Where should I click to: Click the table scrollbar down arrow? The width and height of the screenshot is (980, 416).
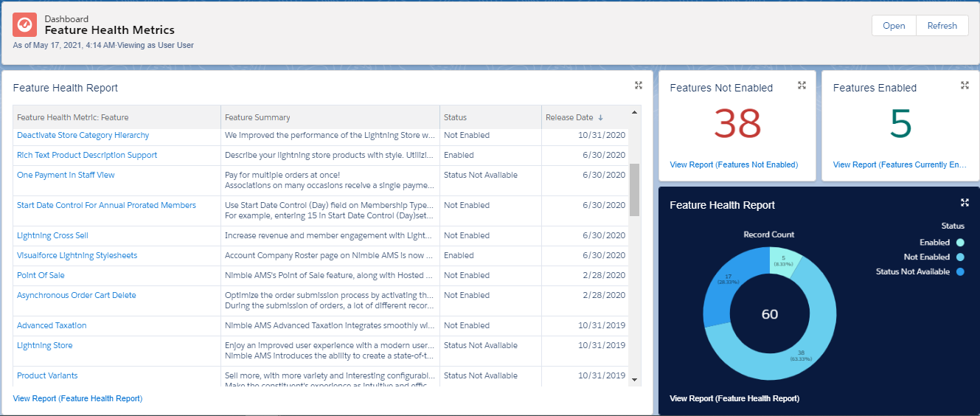click(x=634, y=379)
